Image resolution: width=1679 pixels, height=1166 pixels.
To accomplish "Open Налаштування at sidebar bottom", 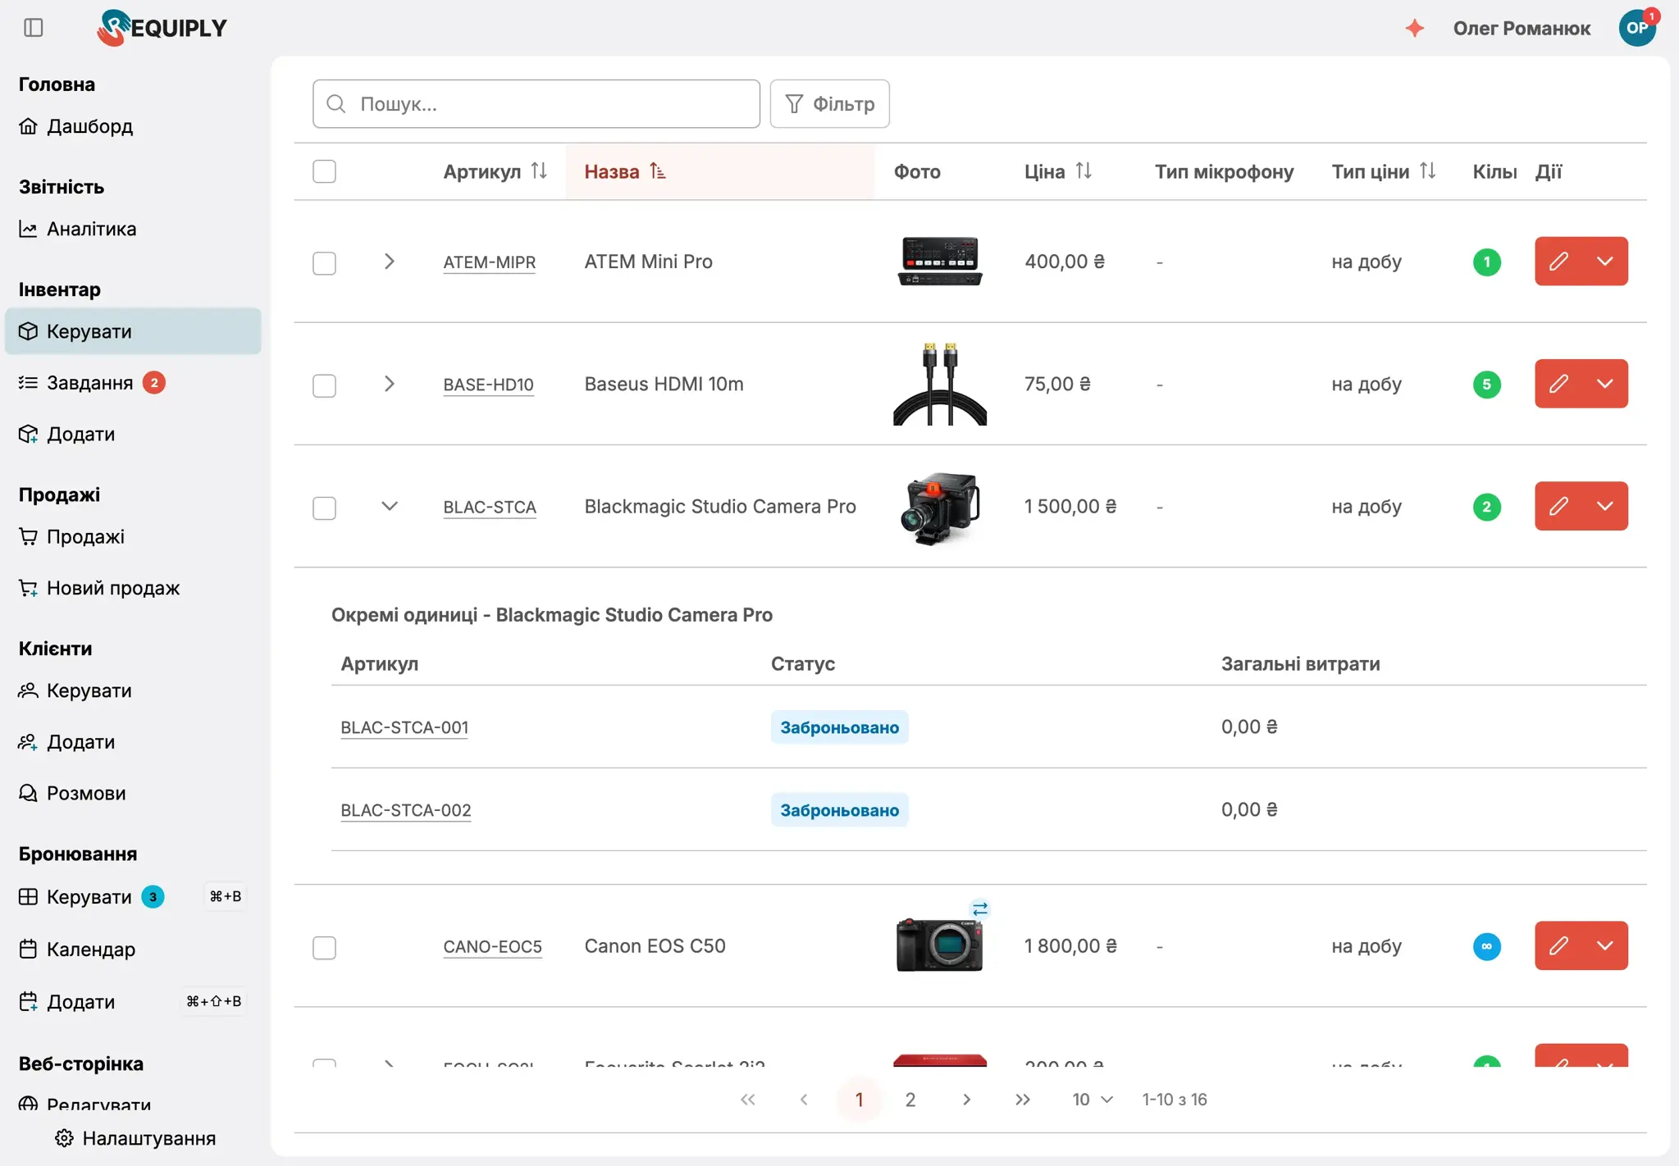I will [135, 1139].
